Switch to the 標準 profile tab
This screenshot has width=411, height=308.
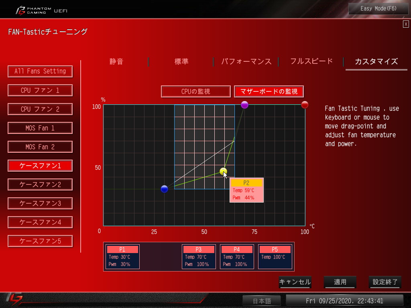click(x=181, y=61)
